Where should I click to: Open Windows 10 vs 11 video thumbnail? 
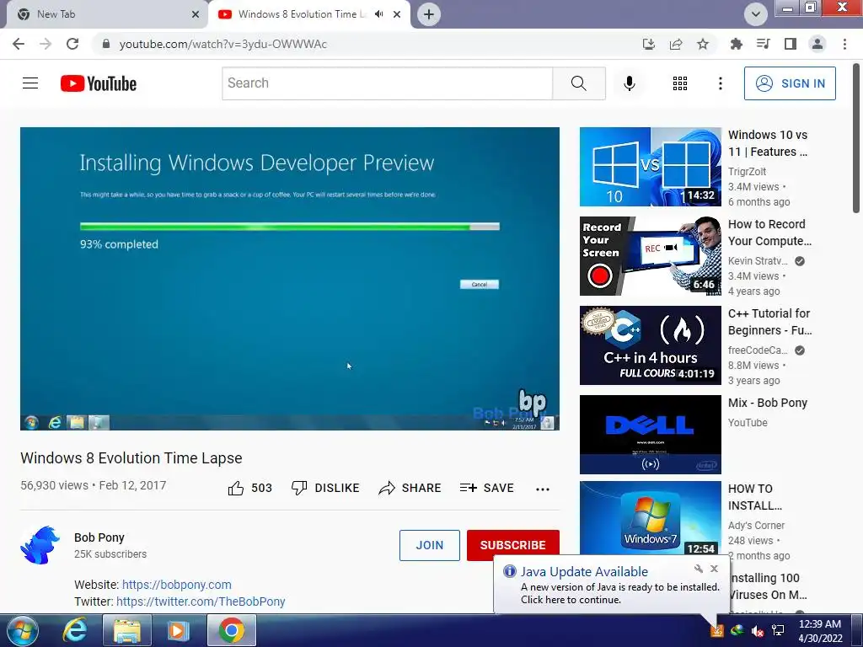pos(650,167)
